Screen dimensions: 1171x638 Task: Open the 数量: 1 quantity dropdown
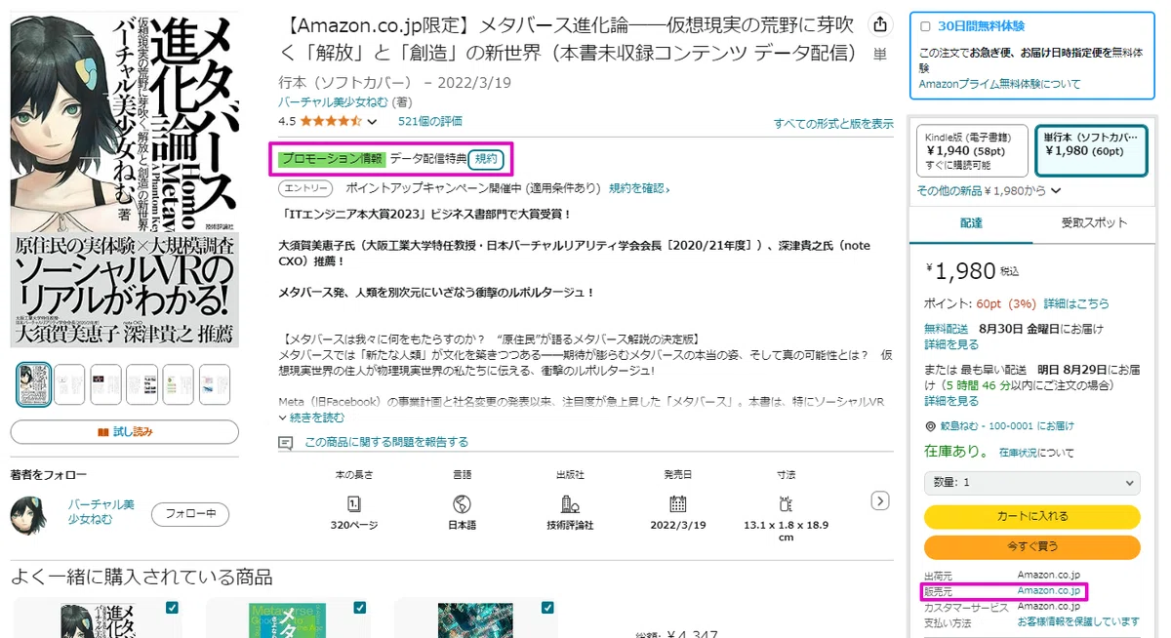(1031, 482)
